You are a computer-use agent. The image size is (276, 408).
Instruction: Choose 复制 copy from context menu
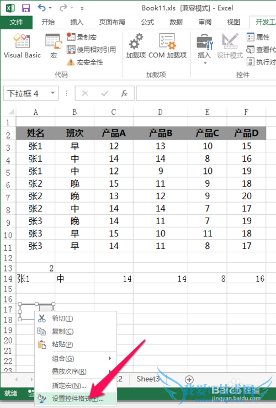pos(76,331)
